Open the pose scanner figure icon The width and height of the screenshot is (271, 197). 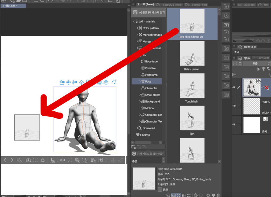coord(100,160)
